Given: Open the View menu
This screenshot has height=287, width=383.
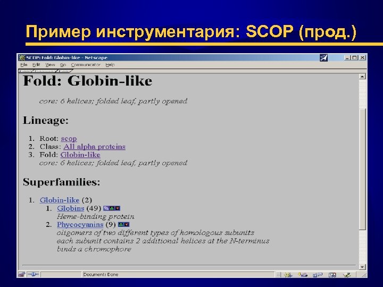Looking at the screenshot, I should pos(50,65).
